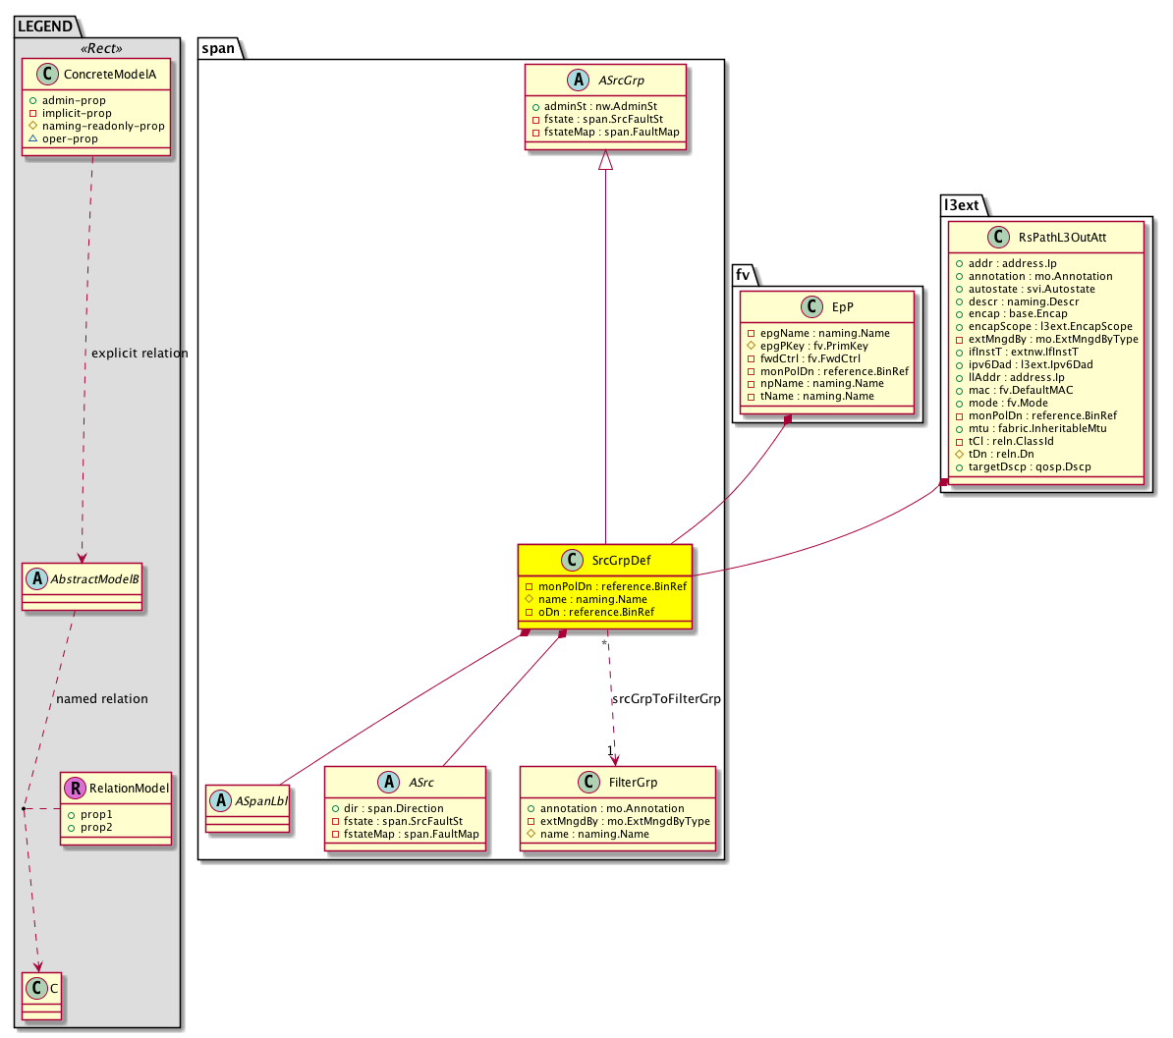Image resolution: width=1173 pixels, height=1038 pixels.
Task: Select the C icon of FilterGrp class
Action: point(589,783)
